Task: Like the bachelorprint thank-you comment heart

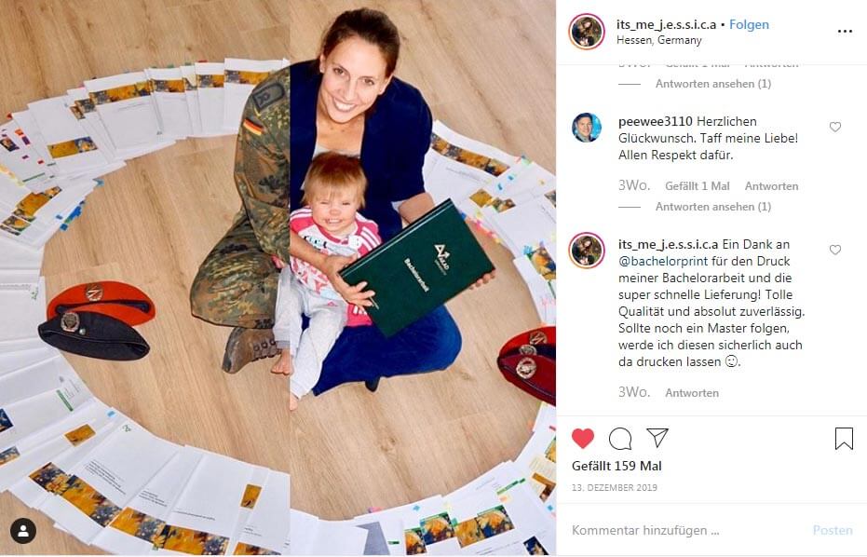Action: (835, 250)
